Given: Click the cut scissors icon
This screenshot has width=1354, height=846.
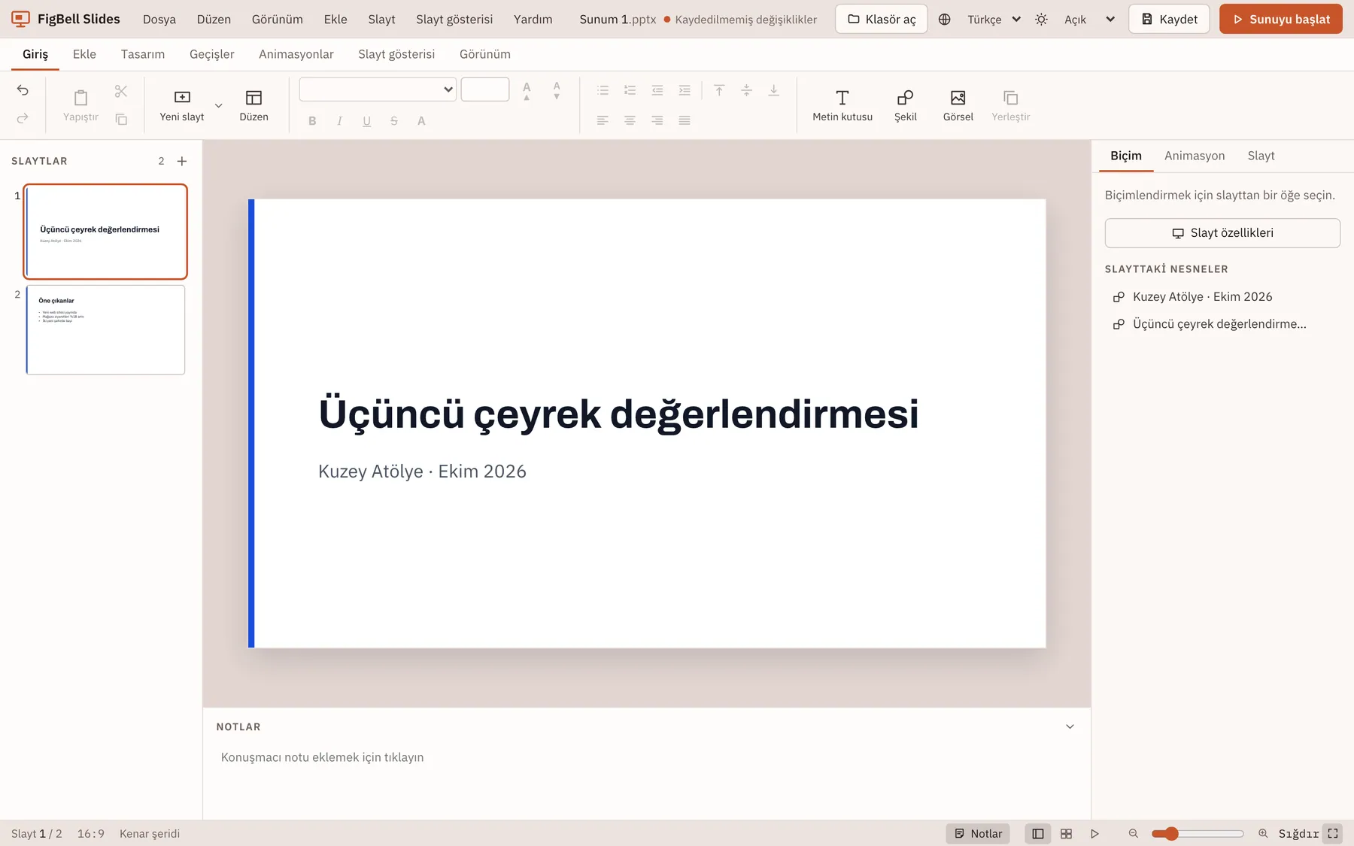Looking at the screenshot, I should click(121, 91).
